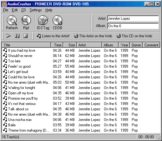Click note icon beside Talk about us
The image size is (162, 141).
click(x=5, y=109)
